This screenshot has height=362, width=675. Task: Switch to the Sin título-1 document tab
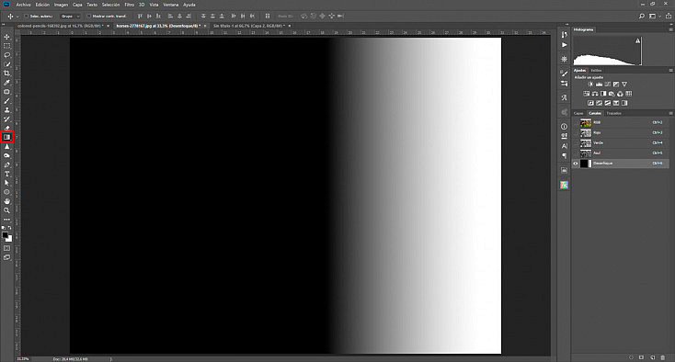(249, 26)
